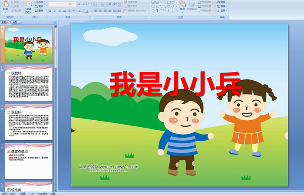The height and width of the screenshot is (195, 304).
Task: Click the Increase List Level icon
Action: [x=114, y=4]
